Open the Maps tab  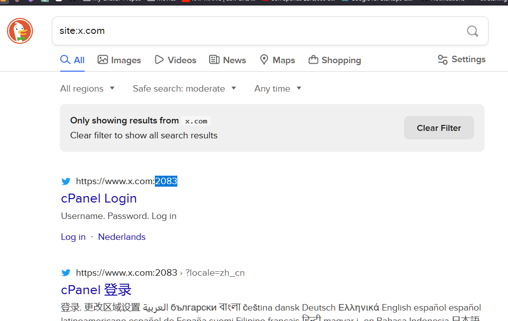click(x=277, y=60)
